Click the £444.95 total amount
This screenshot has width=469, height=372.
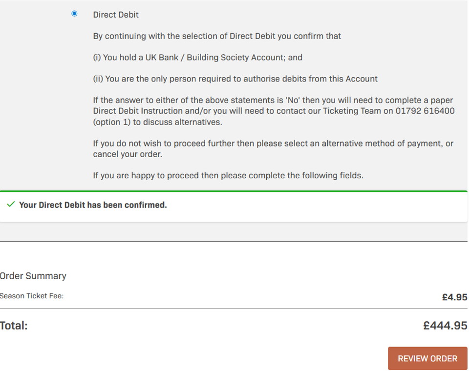click(446, 323)
